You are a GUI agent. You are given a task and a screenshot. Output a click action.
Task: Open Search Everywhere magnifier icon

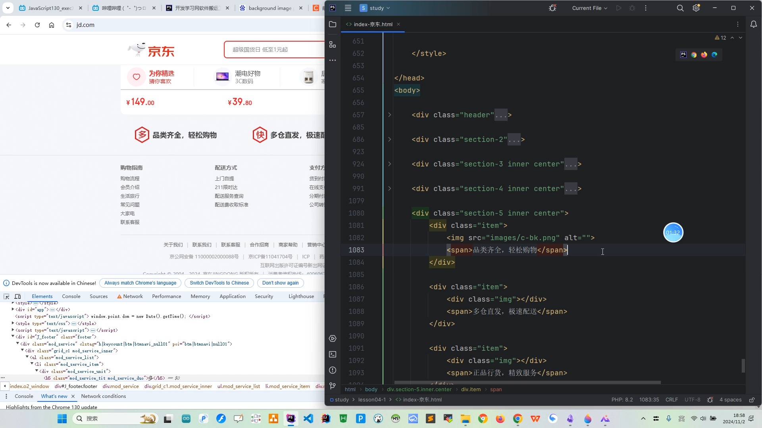[x=680, y=8]
